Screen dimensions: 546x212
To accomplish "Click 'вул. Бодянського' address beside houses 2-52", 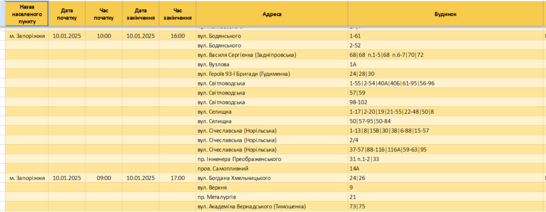I will pos(272,46).
